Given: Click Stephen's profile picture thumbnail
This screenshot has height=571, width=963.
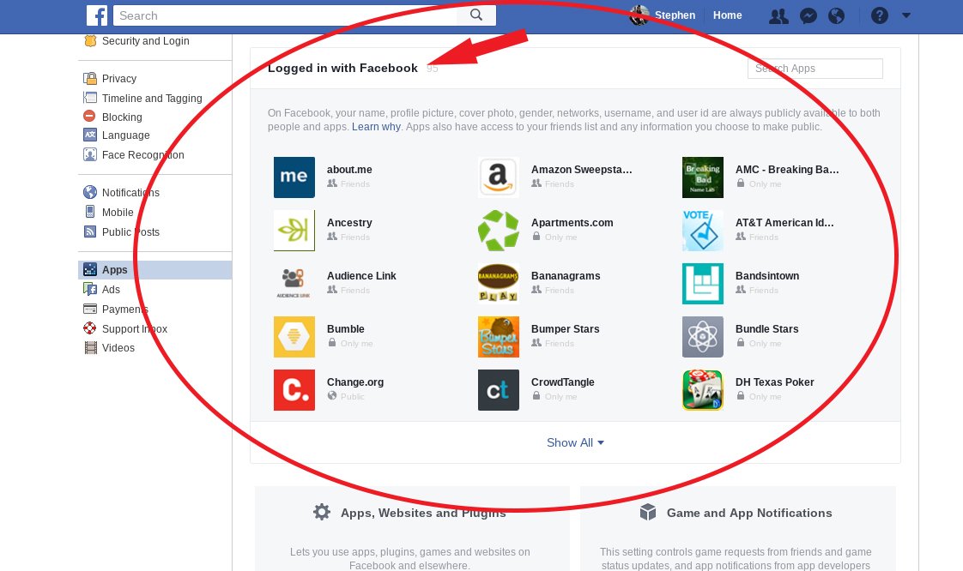Looking at the screenshot, I should (639, 15).
